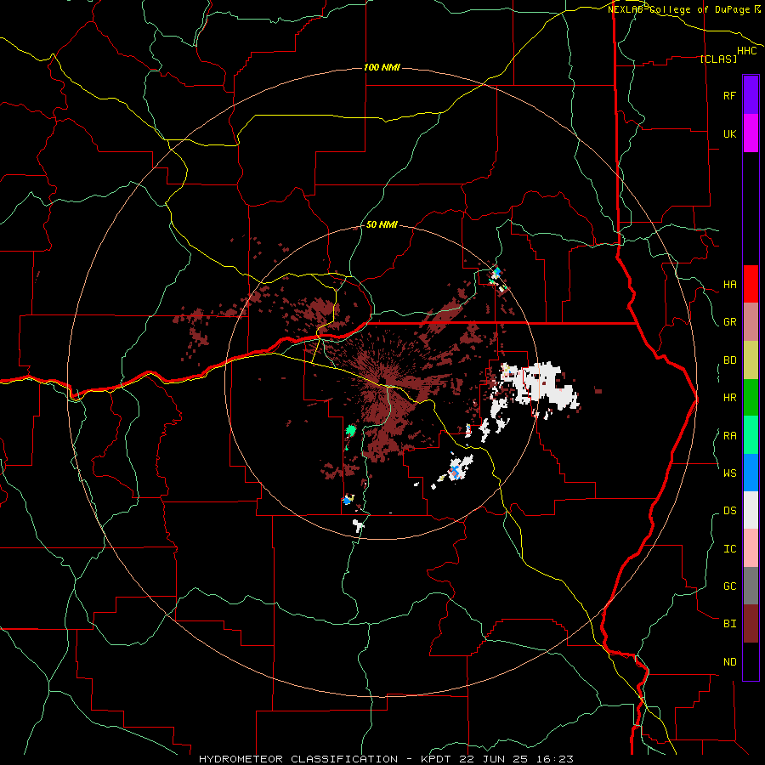Click the HR green legend swatch
Viewport: 765px width, 765px height.
tap(751, 397)
